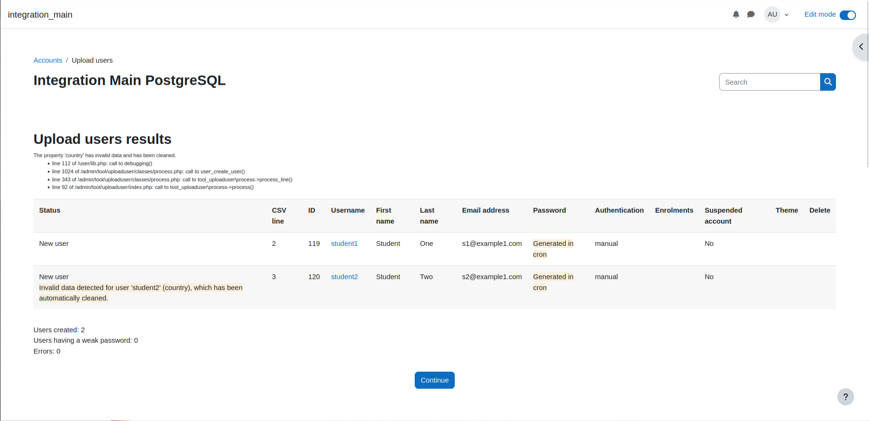Screen dimensions: 869x421
Task: Click the last name One cell
Action: click(426, 244)
